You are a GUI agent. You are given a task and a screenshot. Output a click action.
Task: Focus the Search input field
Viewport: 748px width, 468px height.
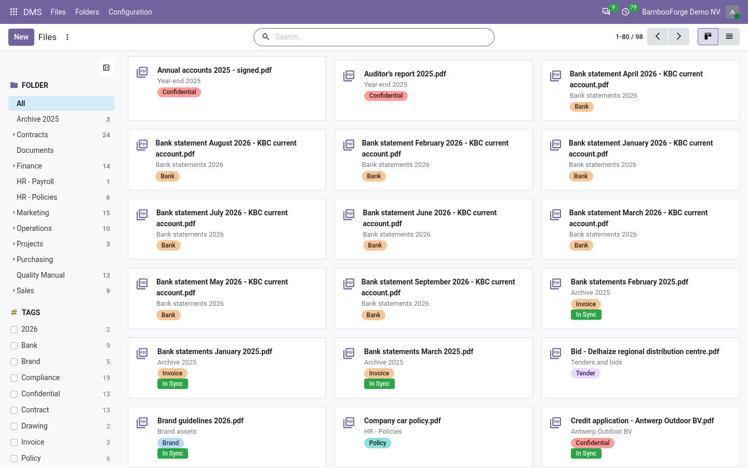pos(381,37)
